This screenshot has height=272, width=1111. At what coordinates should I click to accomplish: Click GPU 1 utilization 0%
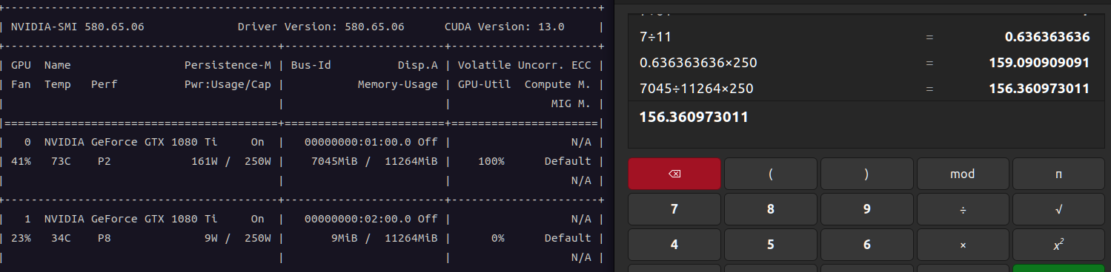pyautogui.click(x=498, y=238)
